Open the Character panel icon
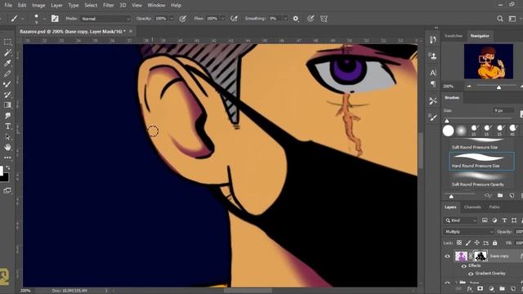The image size is (523, 294). (433, 73)
